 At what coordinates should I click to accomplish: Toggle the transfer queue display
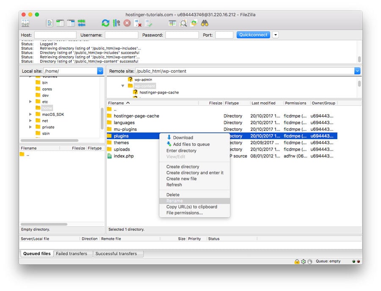81,23
